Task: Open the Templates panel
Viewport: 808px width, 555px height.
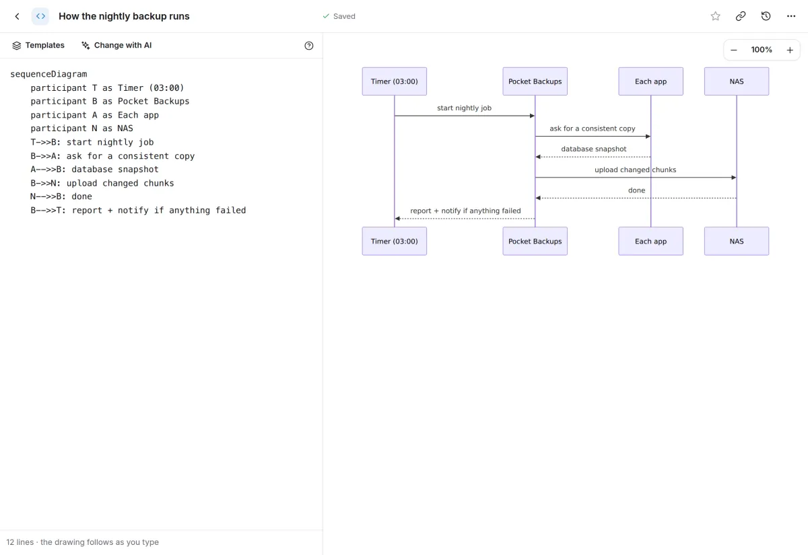Action: pos(38,46)
